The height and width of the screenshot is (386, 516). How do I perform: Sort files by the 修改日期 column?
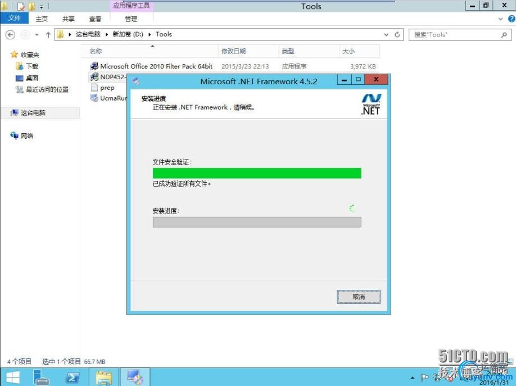248,51
